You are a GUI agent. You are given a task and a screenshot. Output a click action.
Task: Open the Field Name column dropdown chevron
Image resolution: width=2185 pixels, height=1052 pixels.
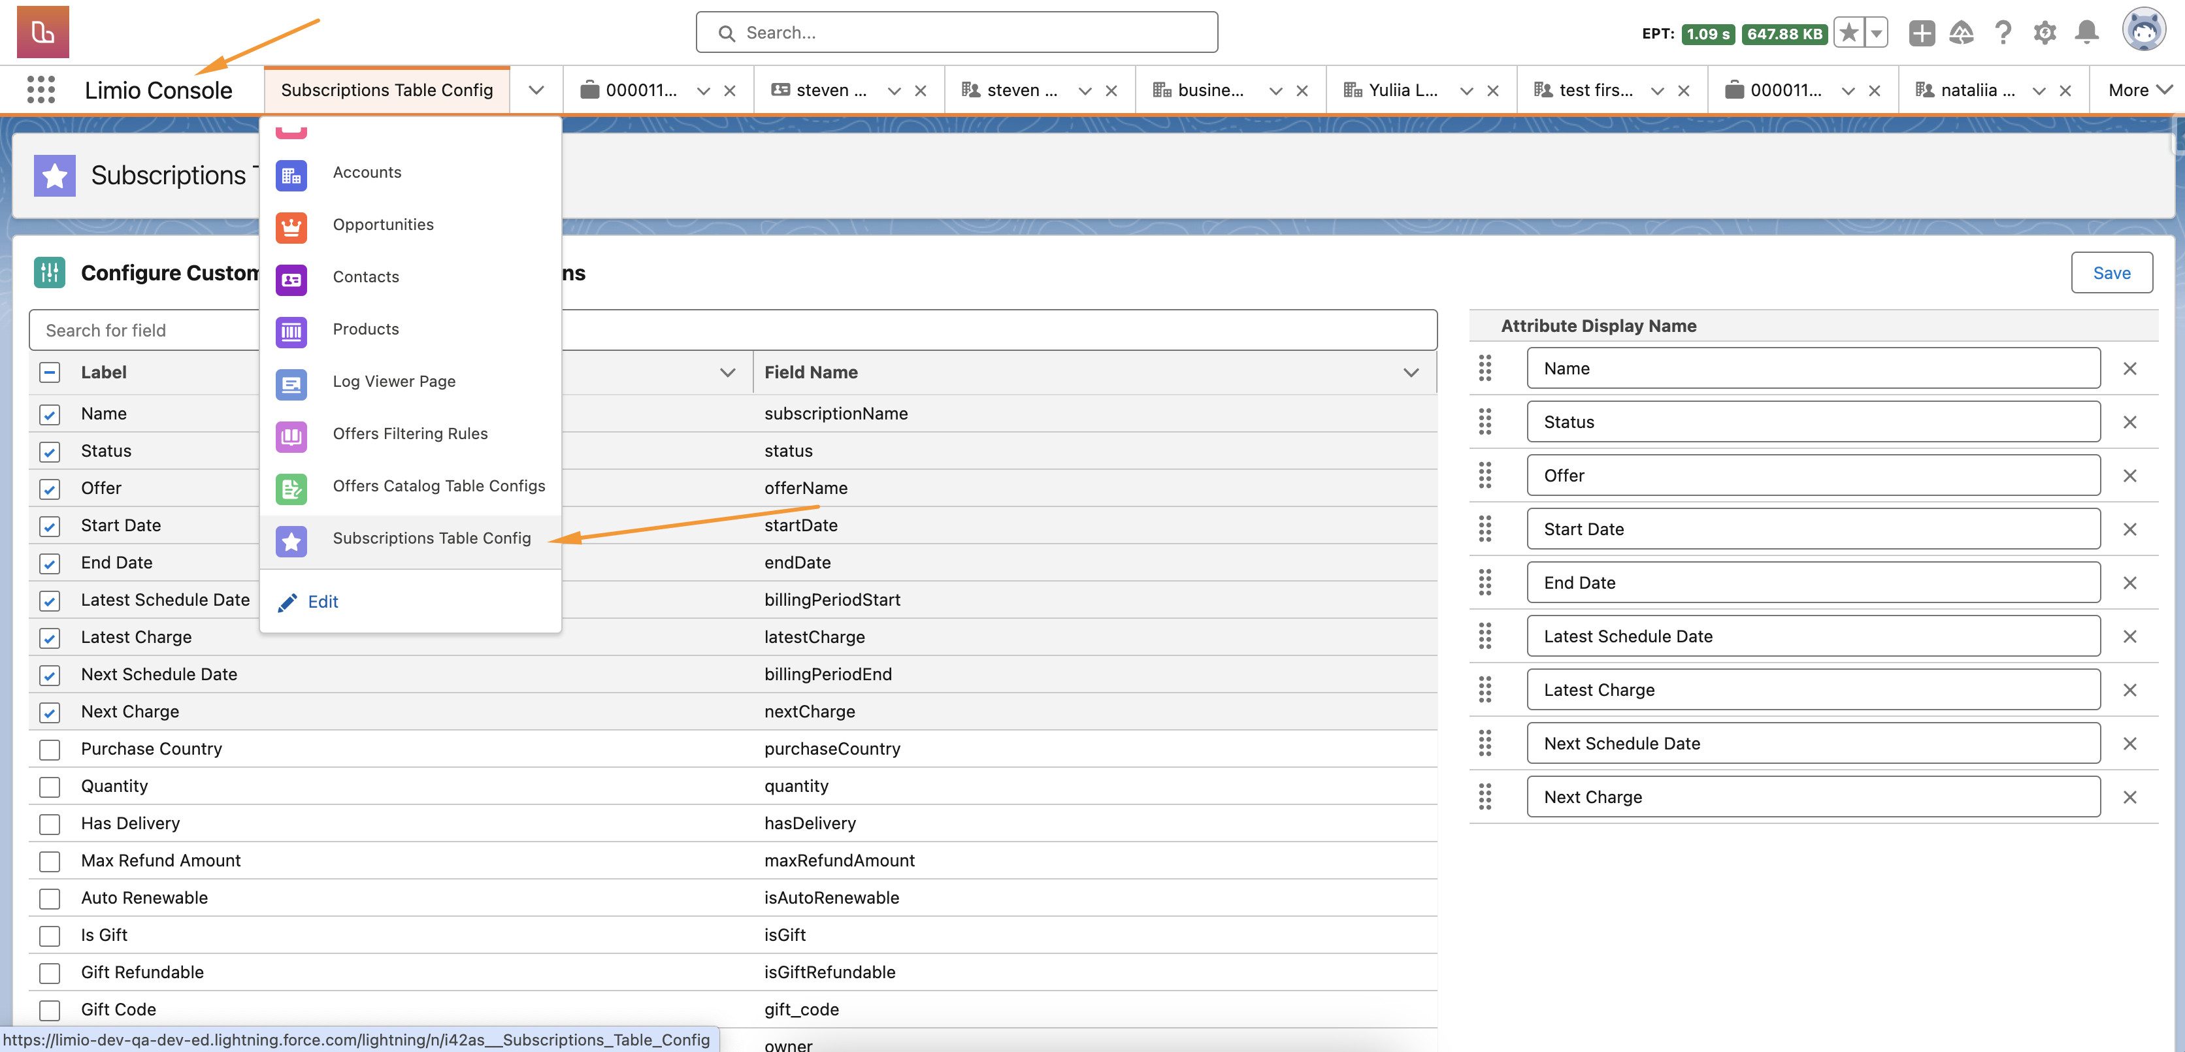[x=1411, y=372]
